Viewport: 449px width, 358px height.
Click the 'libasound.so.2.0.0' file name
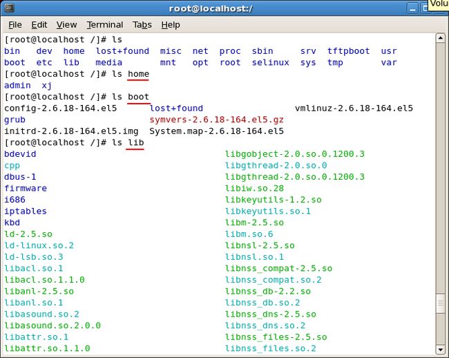coord(52,326)
